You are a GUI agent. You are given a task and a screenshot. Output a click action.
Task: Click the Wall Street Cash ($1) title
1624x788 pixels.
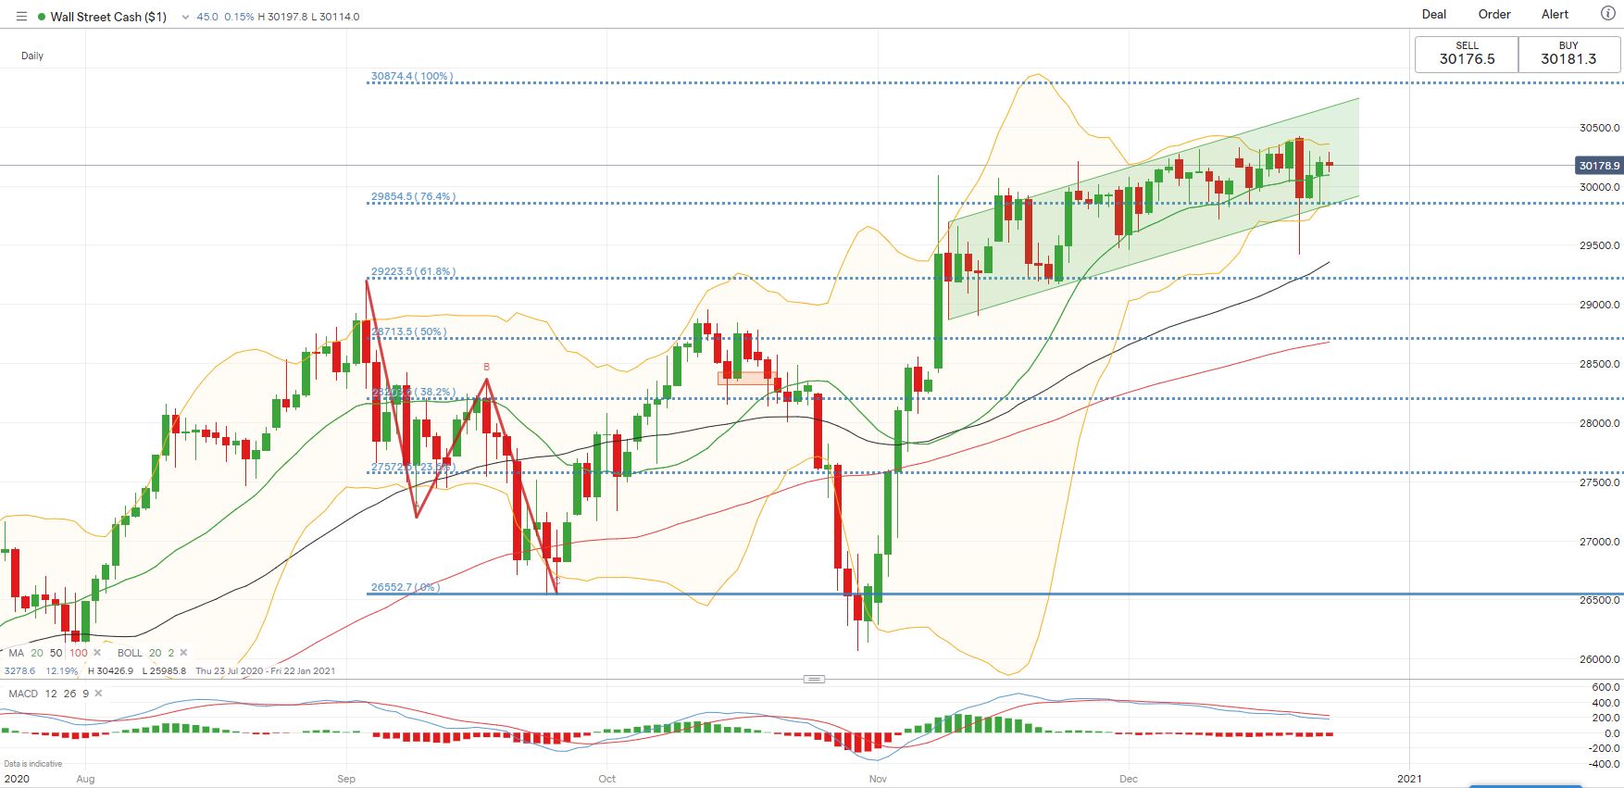(108, 17)
